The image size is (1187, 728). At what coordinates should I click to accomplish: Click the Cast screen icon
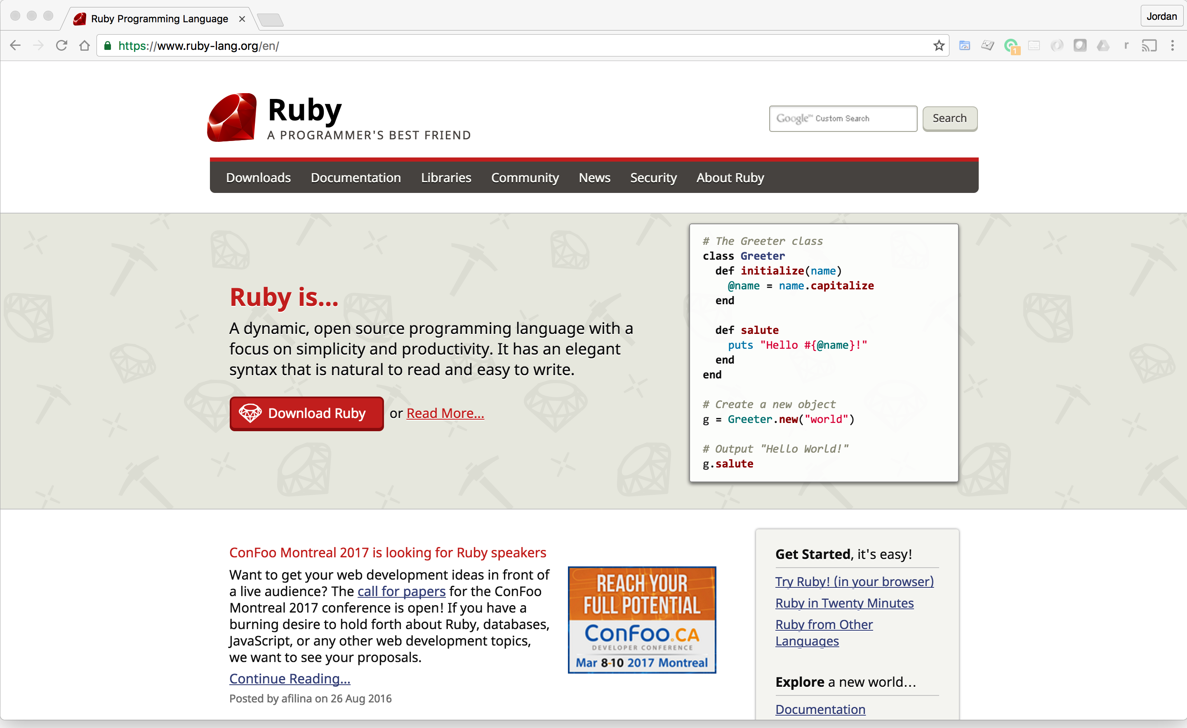click(1149, 46)
